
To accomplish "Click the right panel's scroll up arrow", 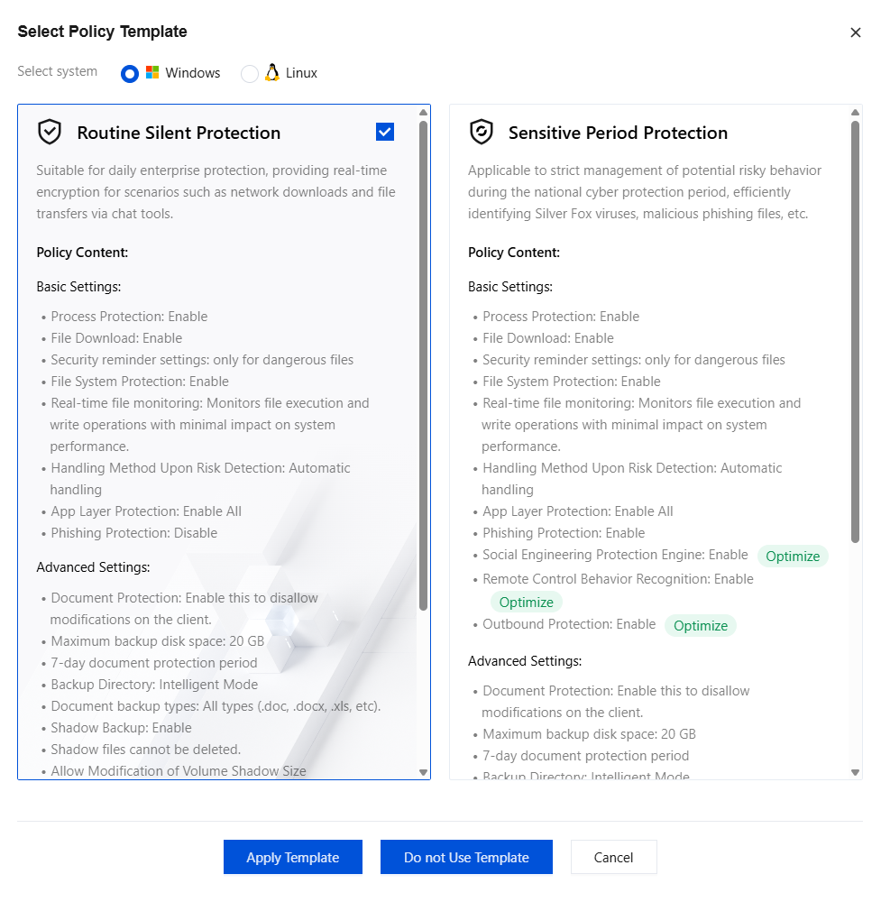I will 855,112.
